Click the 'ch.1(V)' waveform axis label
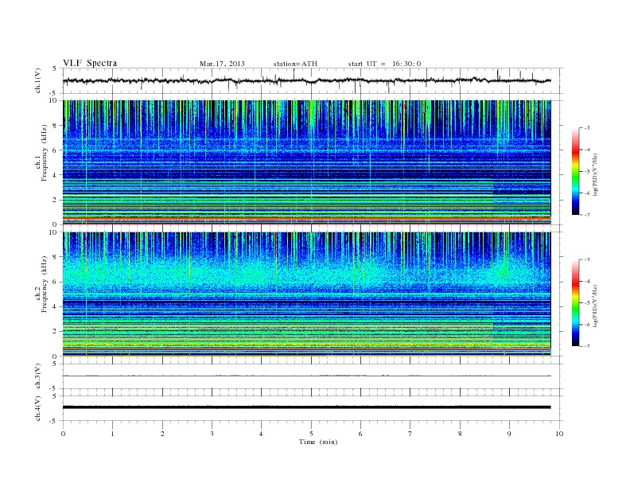The height and width of the screenshot is (487, 630). [x=38, y=80]
